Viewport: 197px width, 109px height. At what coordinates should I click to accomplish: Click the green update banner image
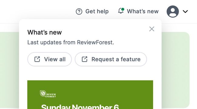(90, 95)
